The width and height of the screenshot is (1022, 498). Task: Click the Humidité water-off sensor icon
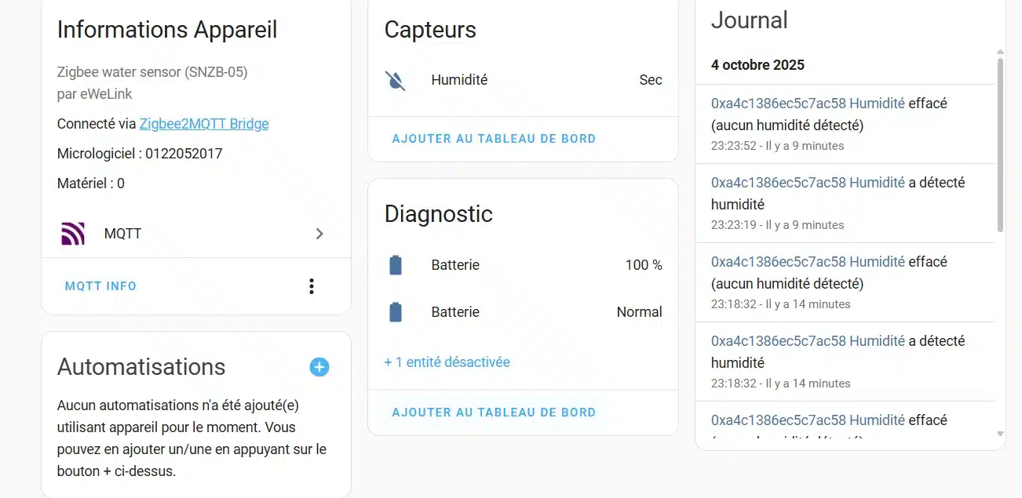[x=396, y=80]
